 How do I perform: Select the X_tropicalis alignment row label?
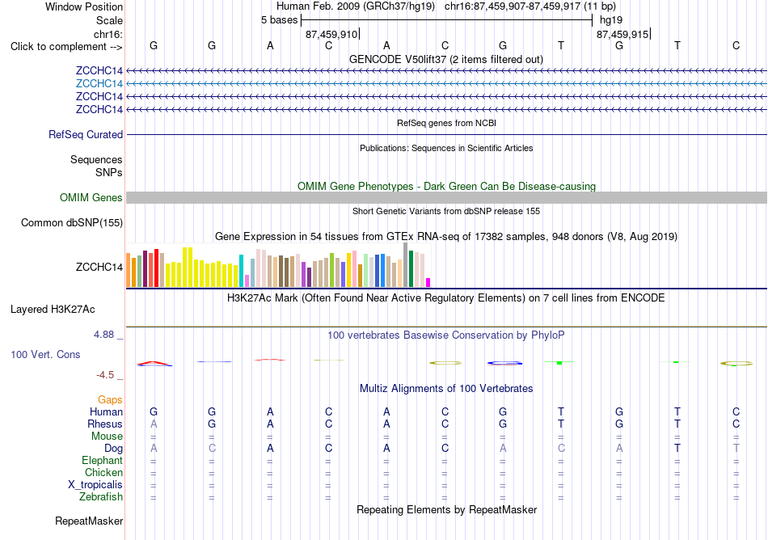95,485
